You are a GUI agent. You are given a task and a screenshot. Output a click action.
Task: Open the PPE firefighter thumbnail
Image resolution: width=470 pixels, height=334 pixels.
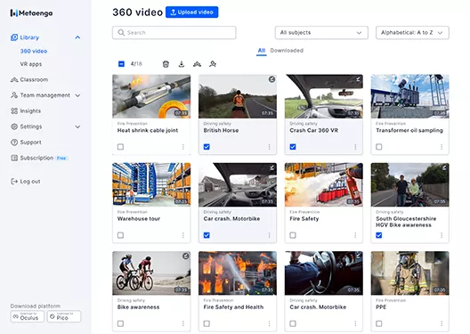[409, 273]
